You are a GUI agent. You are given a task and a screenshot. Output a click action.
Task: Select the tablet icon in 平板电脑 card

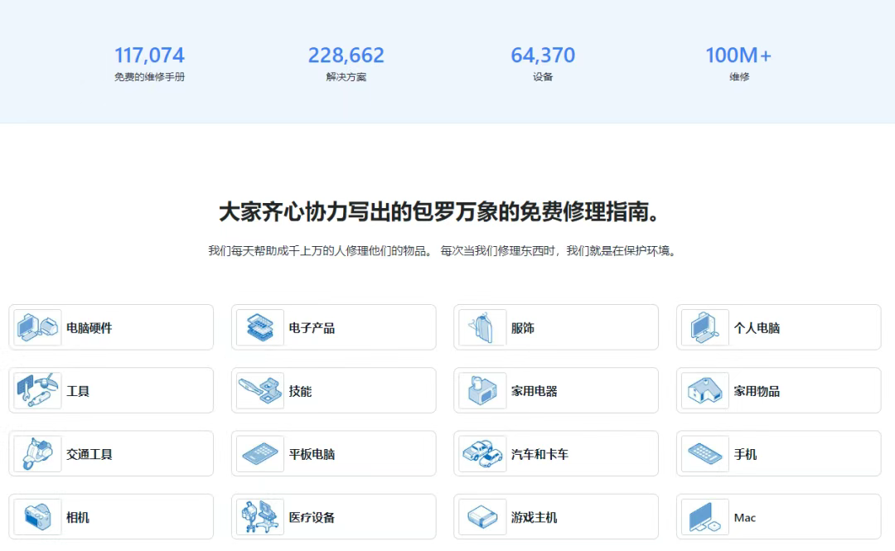pos(259,453)
